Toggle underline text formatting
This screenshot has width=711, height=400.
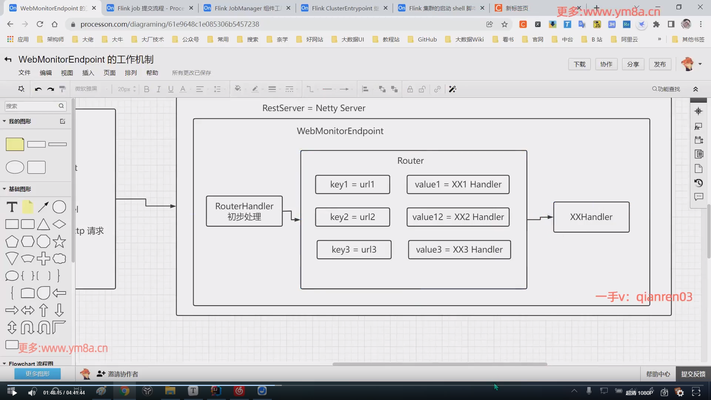point(171,89)
